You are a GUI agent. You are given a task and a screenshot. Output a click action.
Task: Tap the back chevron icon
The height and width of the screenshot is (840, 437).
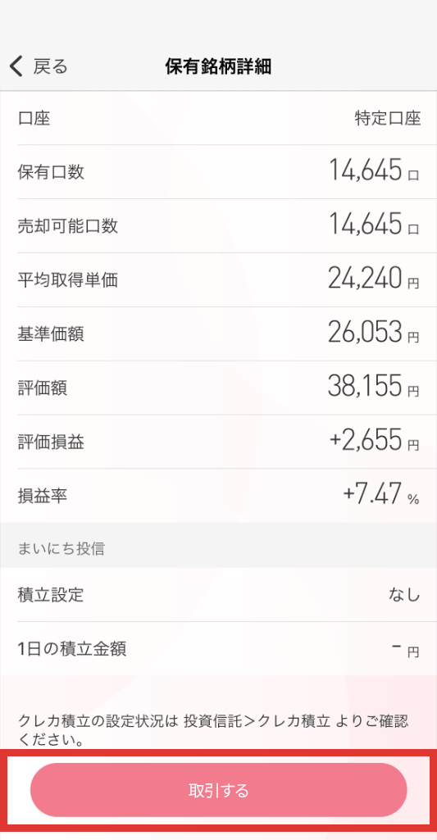16,66
